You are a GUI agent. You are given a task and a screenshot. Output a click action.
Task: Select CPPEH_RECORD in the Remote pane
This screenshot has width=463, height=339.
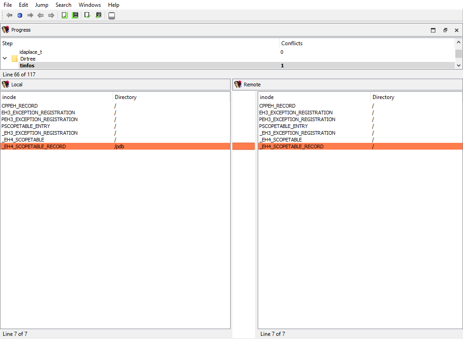(x=277, y=106)
